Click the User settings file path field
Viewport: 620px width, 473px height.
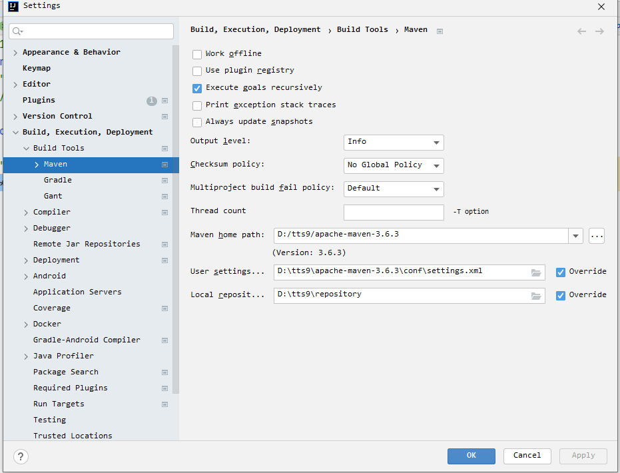point(410,272)
